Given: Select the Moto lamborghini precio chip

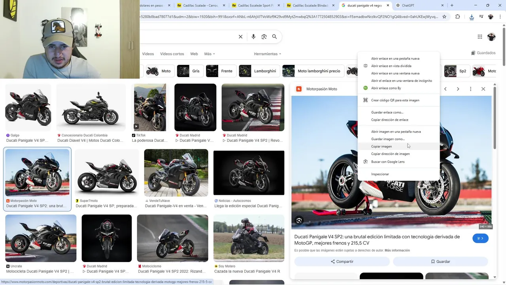Looking at the screenshot, I should tap(313, 71).
